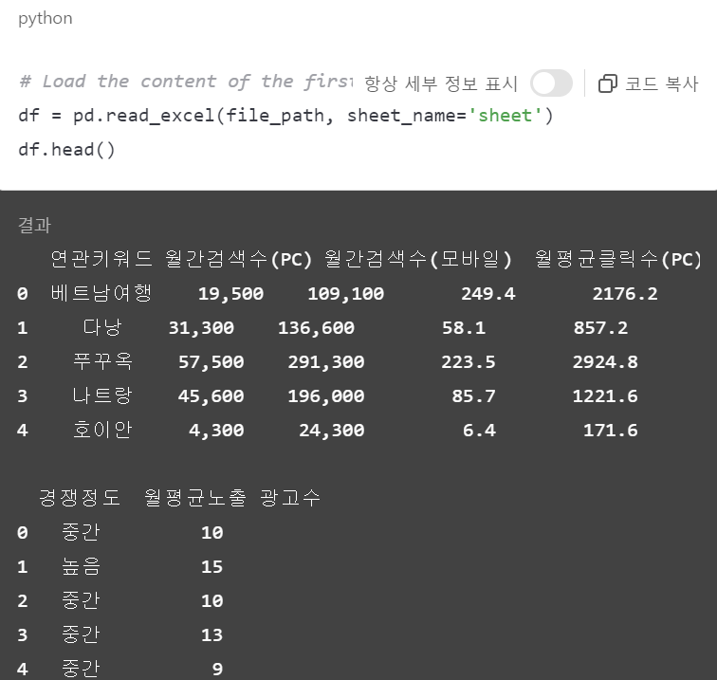Click the 코드 복사 button label
This screenshot has width=717, height=680.
662,83
